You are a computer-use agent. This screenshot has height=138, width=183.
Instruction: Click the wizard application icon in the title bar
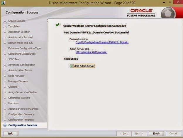pyautogui.click(x=3, y=3)
